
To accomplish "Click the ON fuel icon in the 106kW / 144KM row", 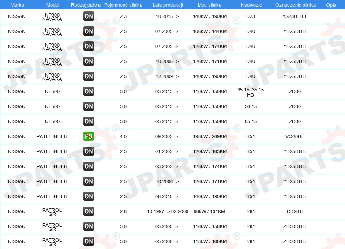I will (x=89, y=31).
